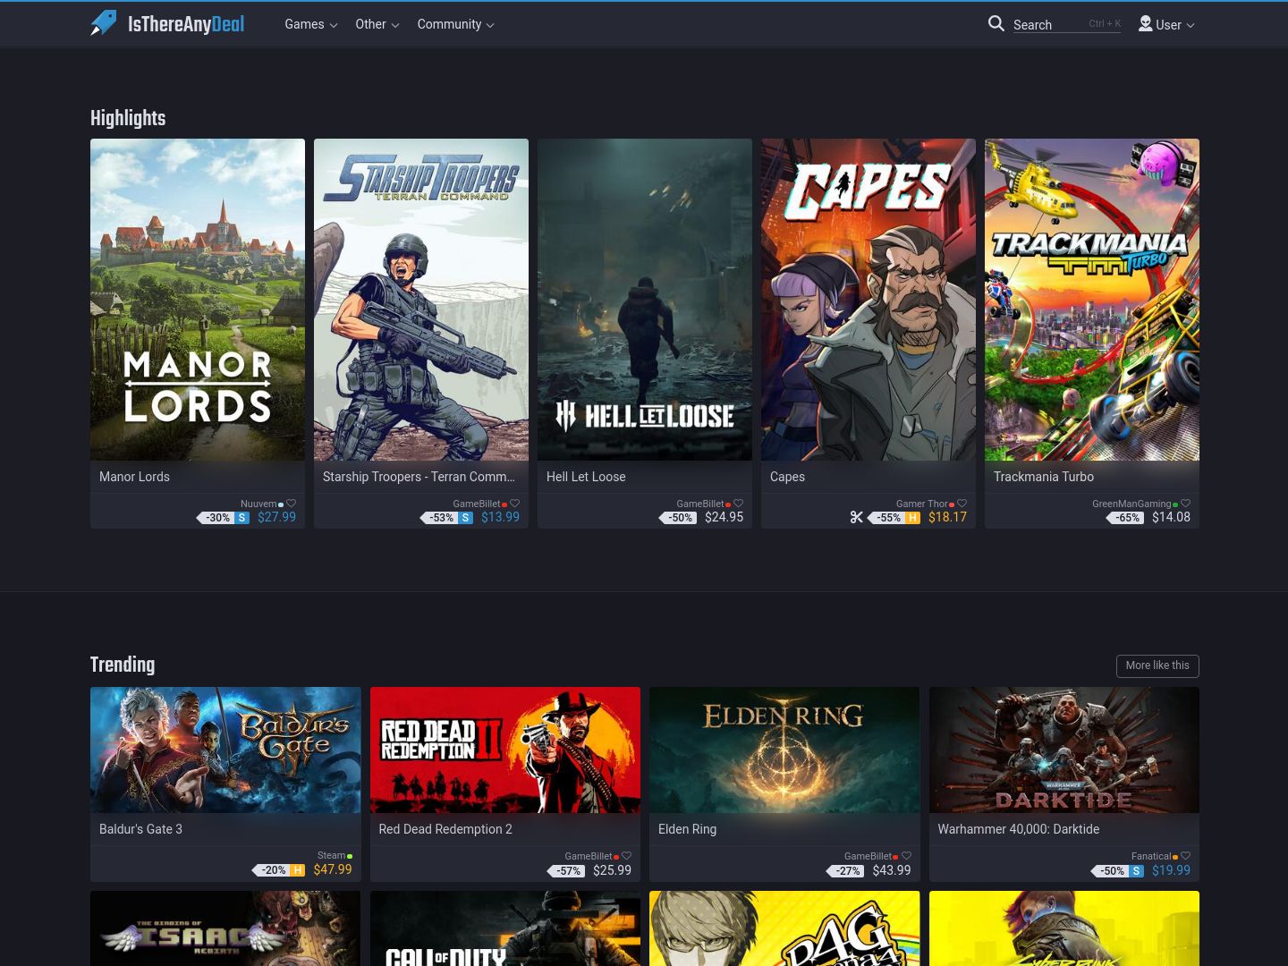
Task: Click the Steam shop label on Baldur's Gate 3
Action: pos(331,855)
